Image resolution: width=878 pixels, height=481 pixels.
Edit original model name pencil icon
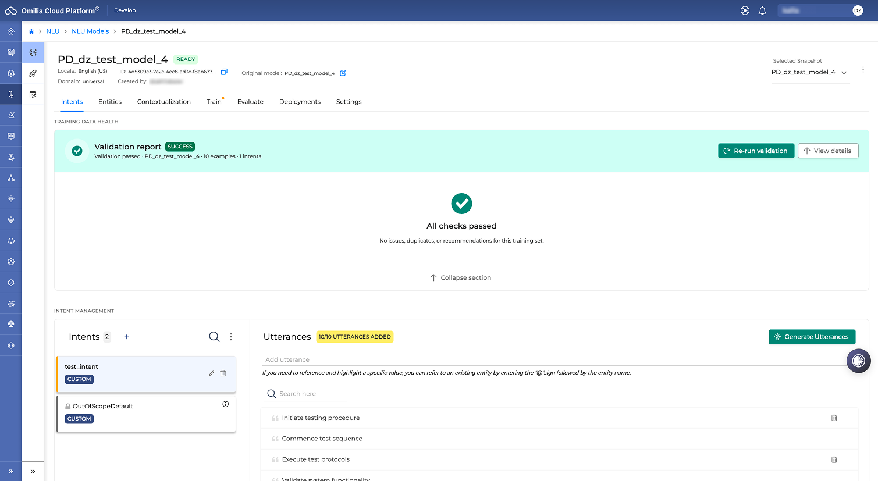pos(343,73)
